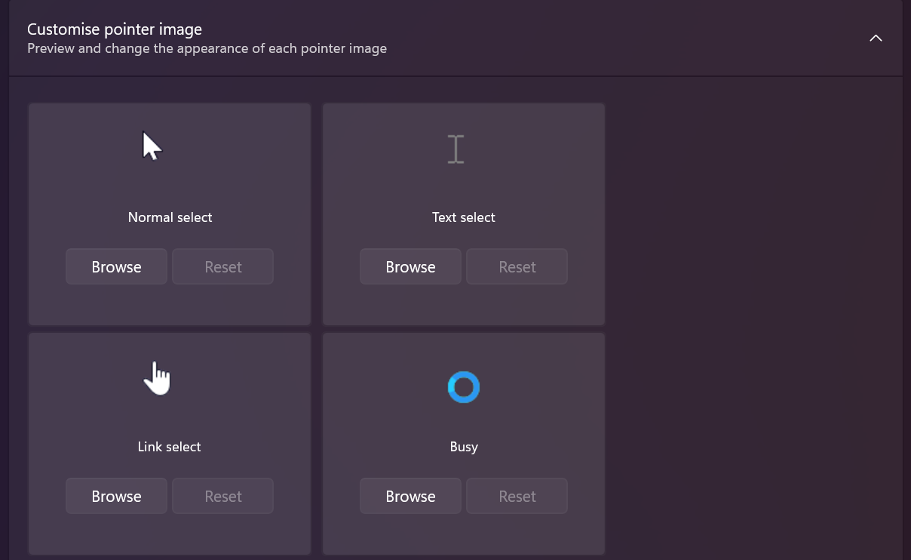Screen dimensions: 911x560
Task: Click the Normal select arrow pointer preview
Action: tap(152, 146)
